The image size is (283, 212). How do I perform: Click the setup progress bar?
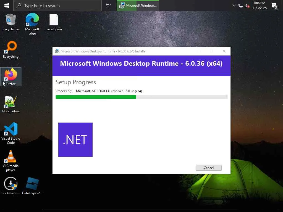[x=141, y=97]
